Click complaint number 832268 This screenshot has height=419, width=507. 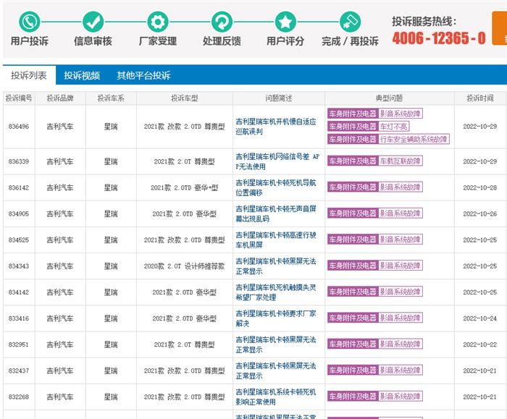pyautogui.click(x=19, y=397)
